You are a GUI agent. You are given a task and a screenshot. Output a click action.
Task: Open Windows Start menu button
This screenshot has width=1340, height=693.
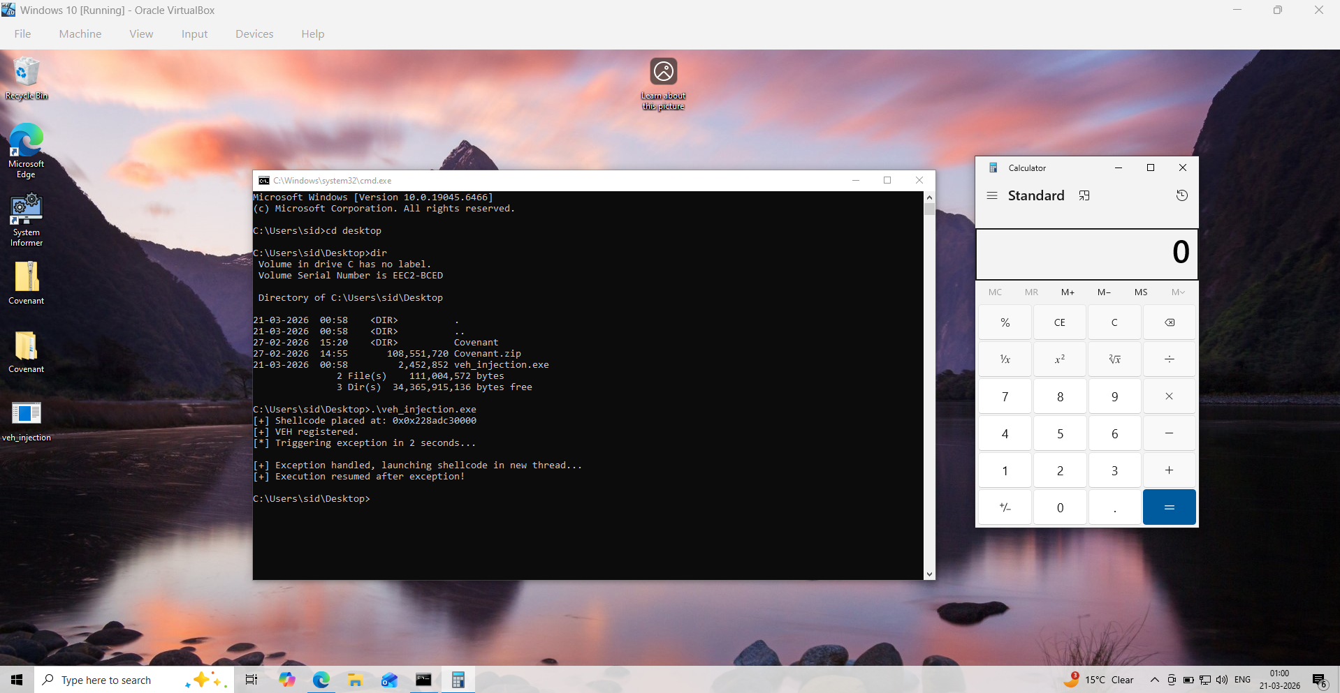(x=17, y=680)
